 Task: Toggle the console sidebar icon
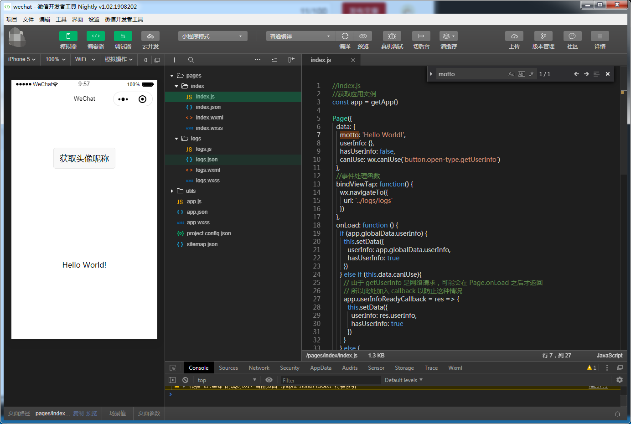(172, 380)
